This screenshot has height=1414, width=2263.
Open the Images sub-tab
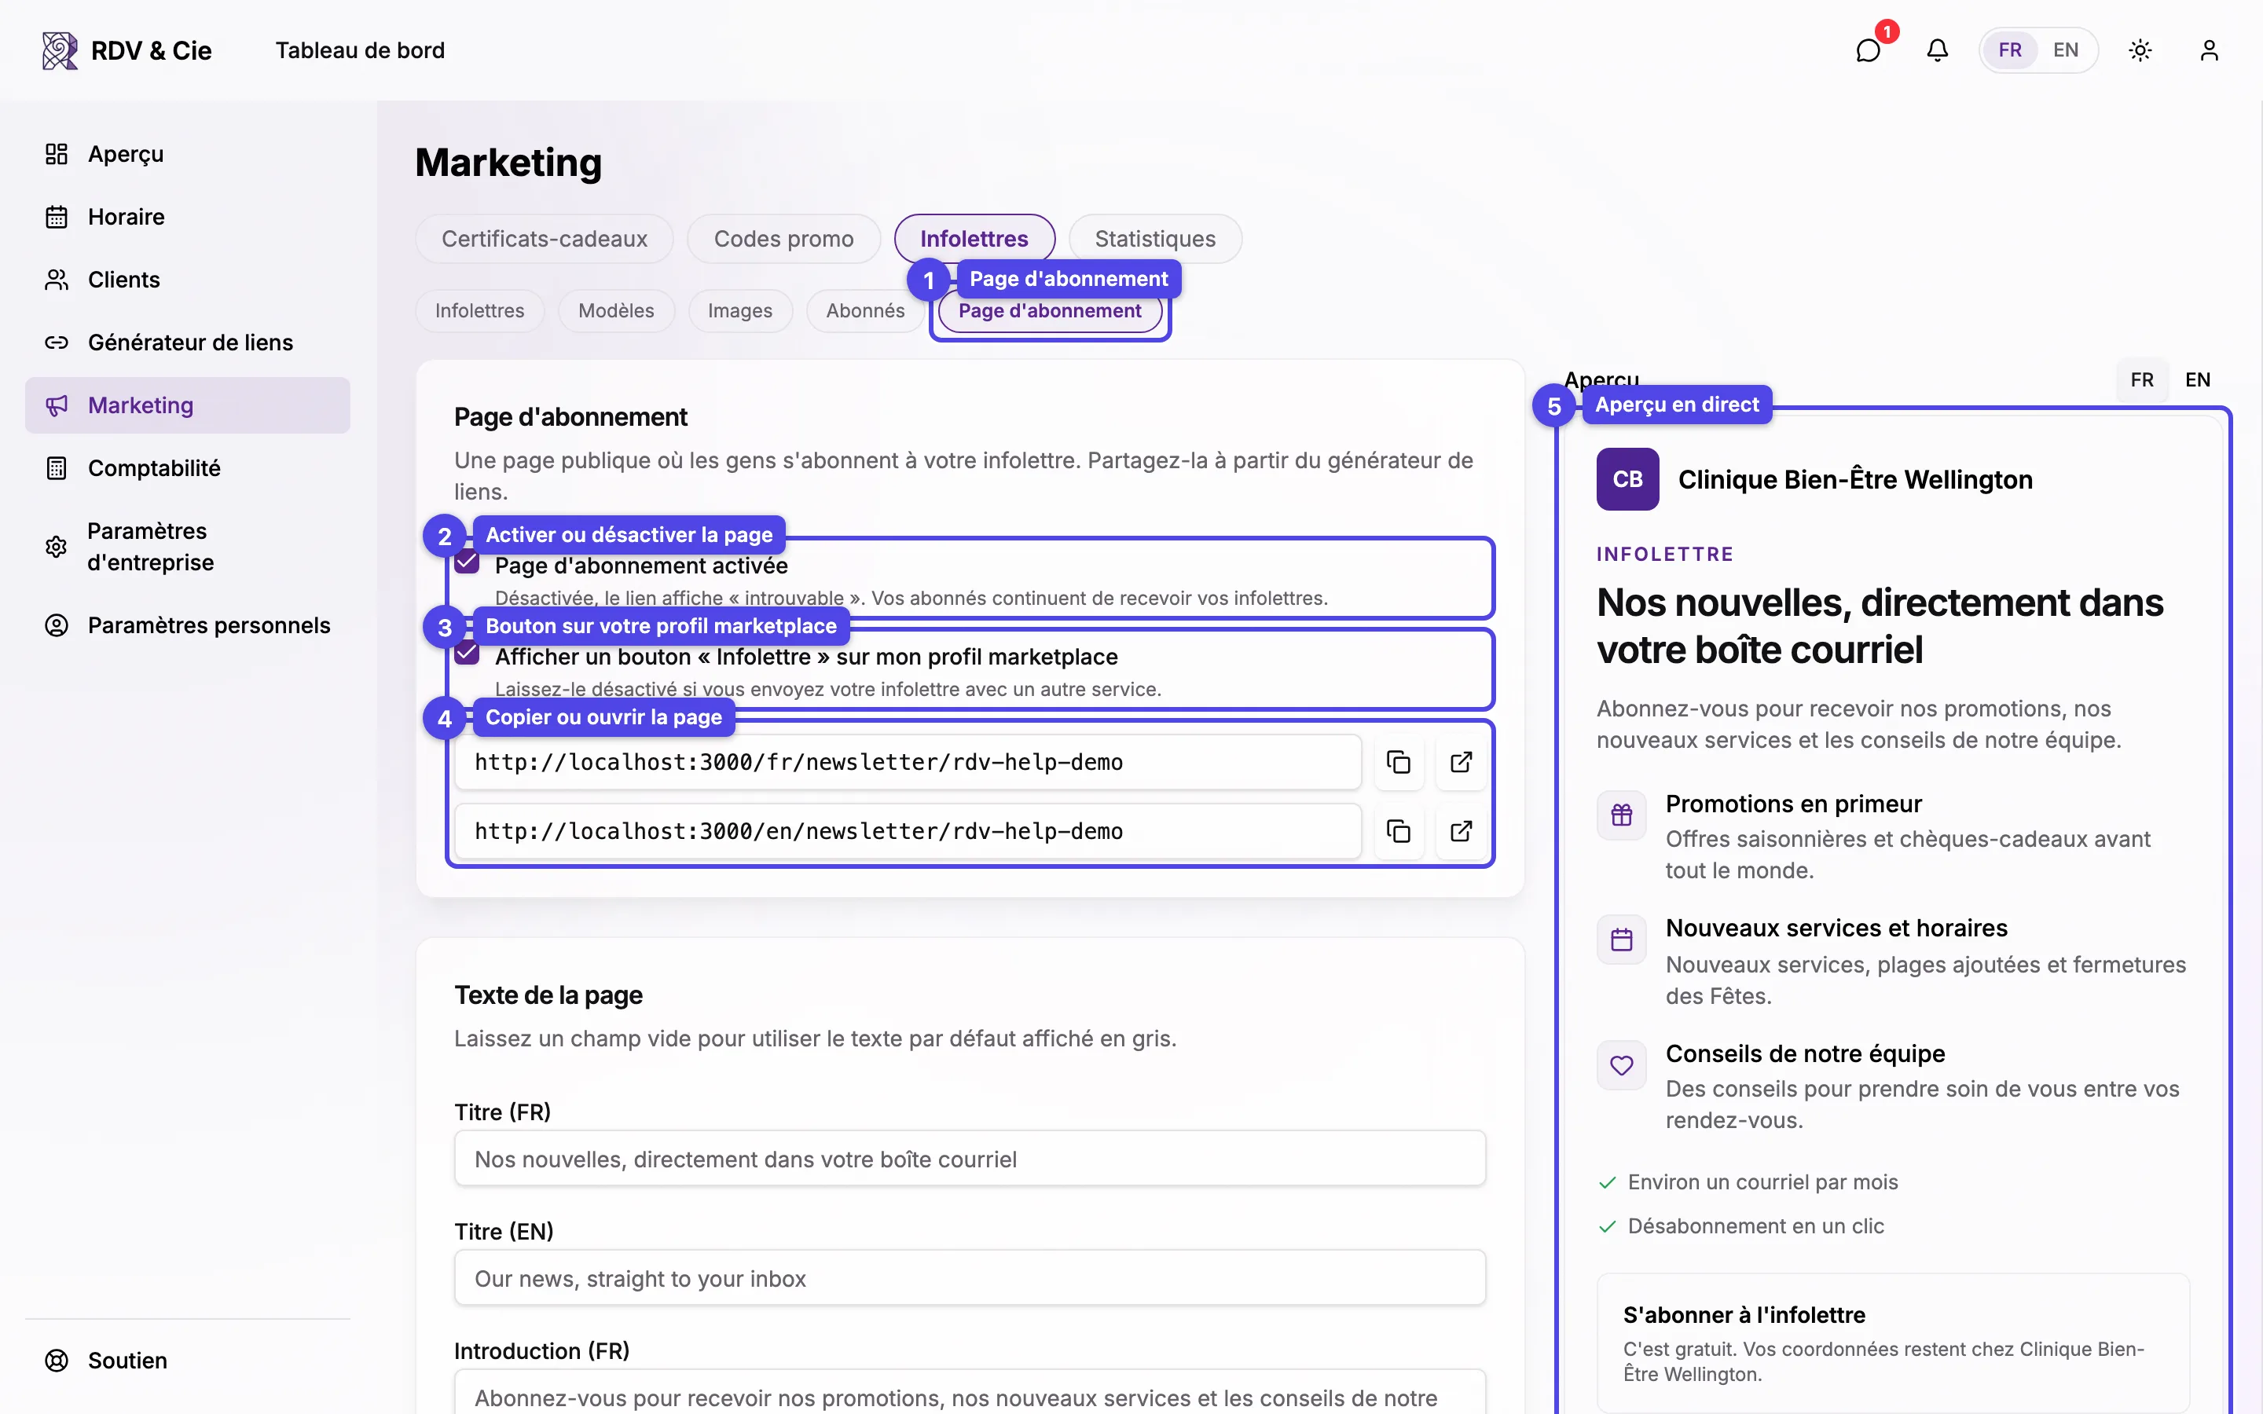pyautogui.click(x=739, y=310)
